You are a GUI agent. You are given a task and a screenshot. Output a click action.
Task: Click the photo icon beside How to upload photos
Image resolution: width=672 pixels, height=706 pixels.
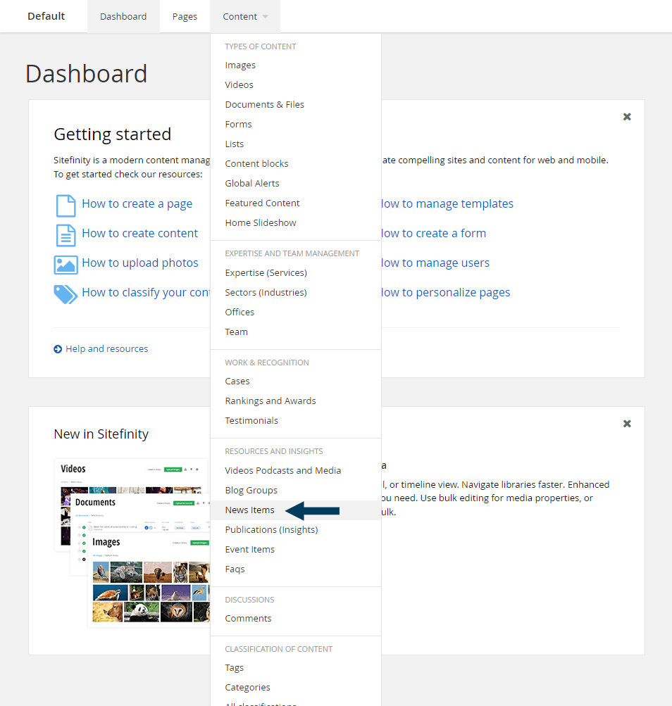(x=66, y=265)
